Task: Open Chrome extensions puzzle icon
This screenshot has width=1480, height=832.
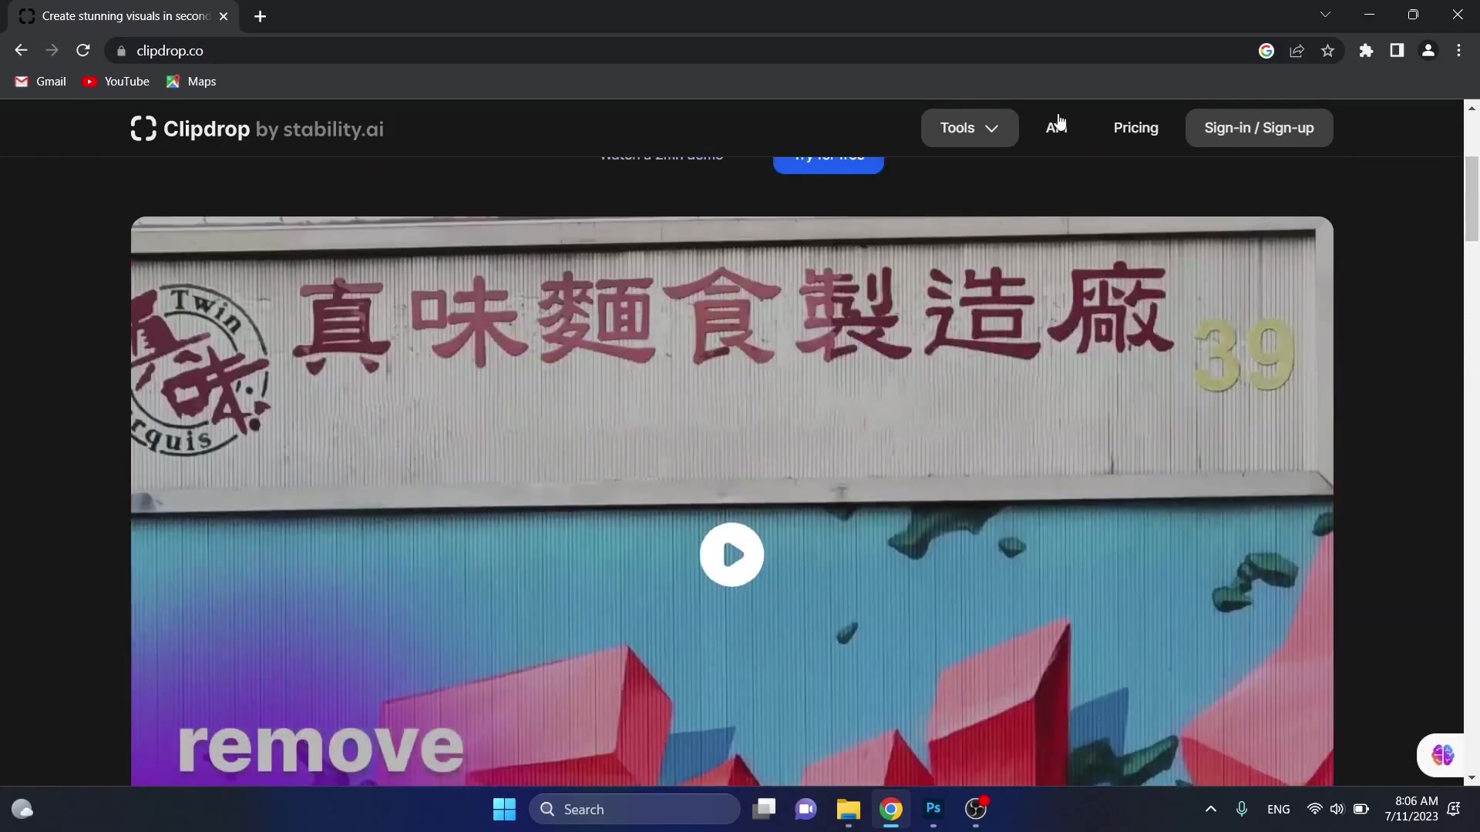Action: tap(1366, 50)
